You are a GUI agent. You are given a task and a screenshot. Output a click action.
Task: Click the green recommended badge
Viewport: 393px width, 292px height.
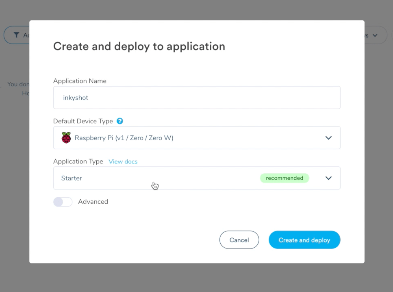coord(284,178)
